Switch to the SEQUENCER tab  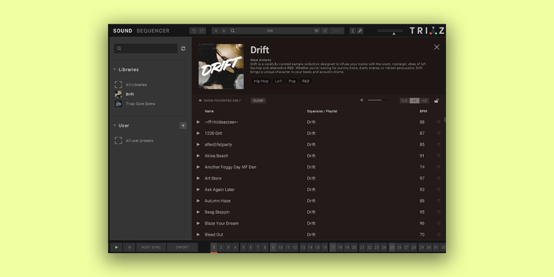(153, 30)
